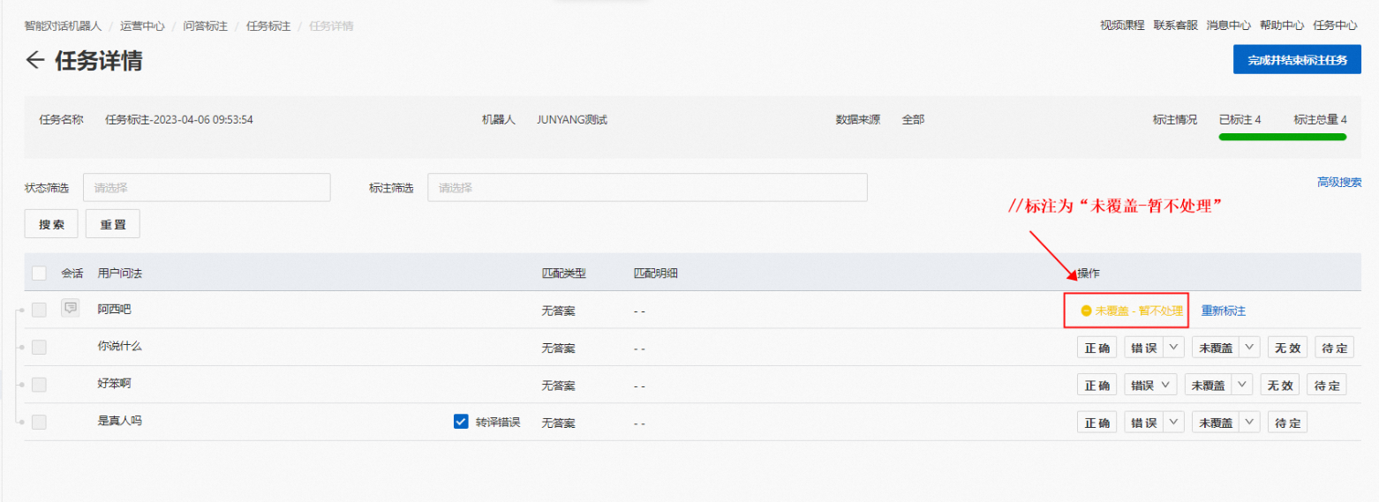
Task: Mark 你说什么 as 待定
Action: pos(1335,348)
